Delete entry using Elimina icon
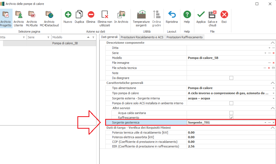Image resolution: width=276 pixels, height=164 pixels. (91, 17)
